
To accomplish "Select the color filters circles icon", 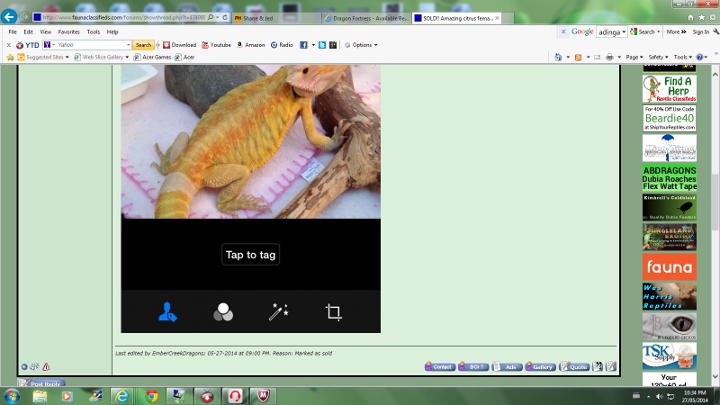I will pos(223,312).
